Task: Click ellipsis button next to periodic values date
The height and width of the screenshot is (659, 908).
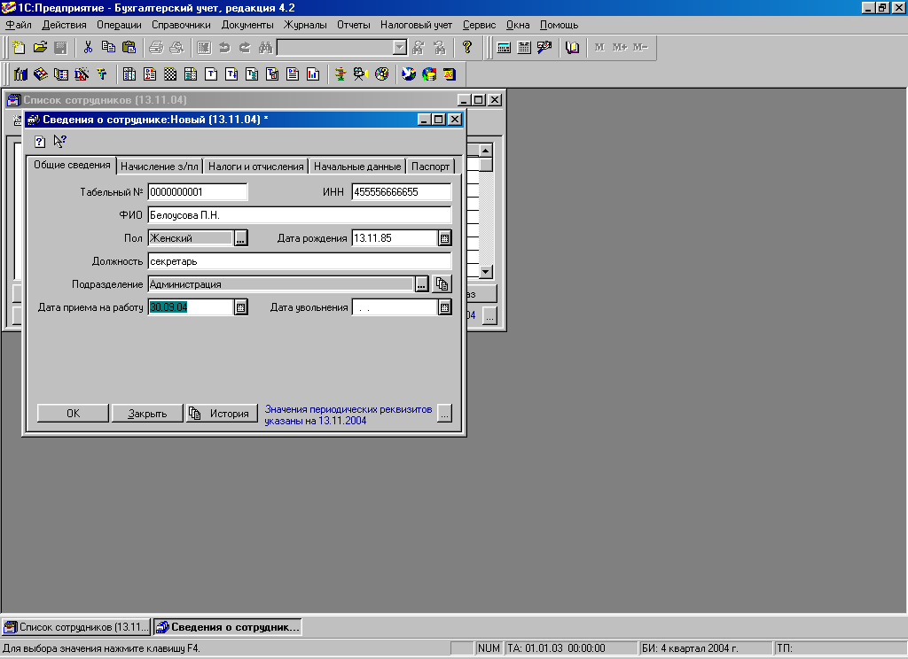Action: click(x=444, y=414)
